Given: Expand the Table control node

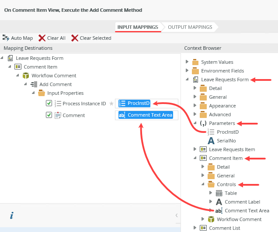Looking at the screenshot, I should point(211,193).
